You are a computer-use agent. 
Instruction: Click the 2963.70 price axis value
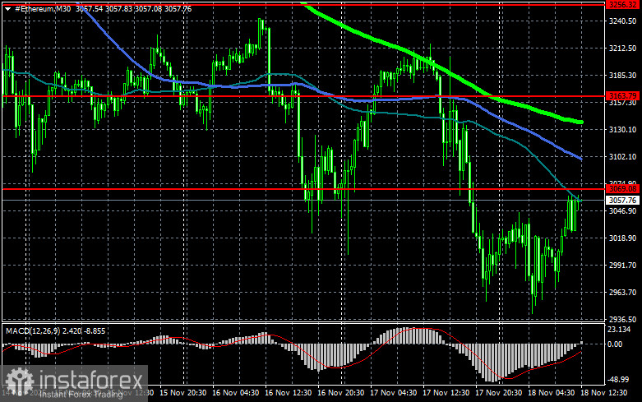[x=622, y=292]
